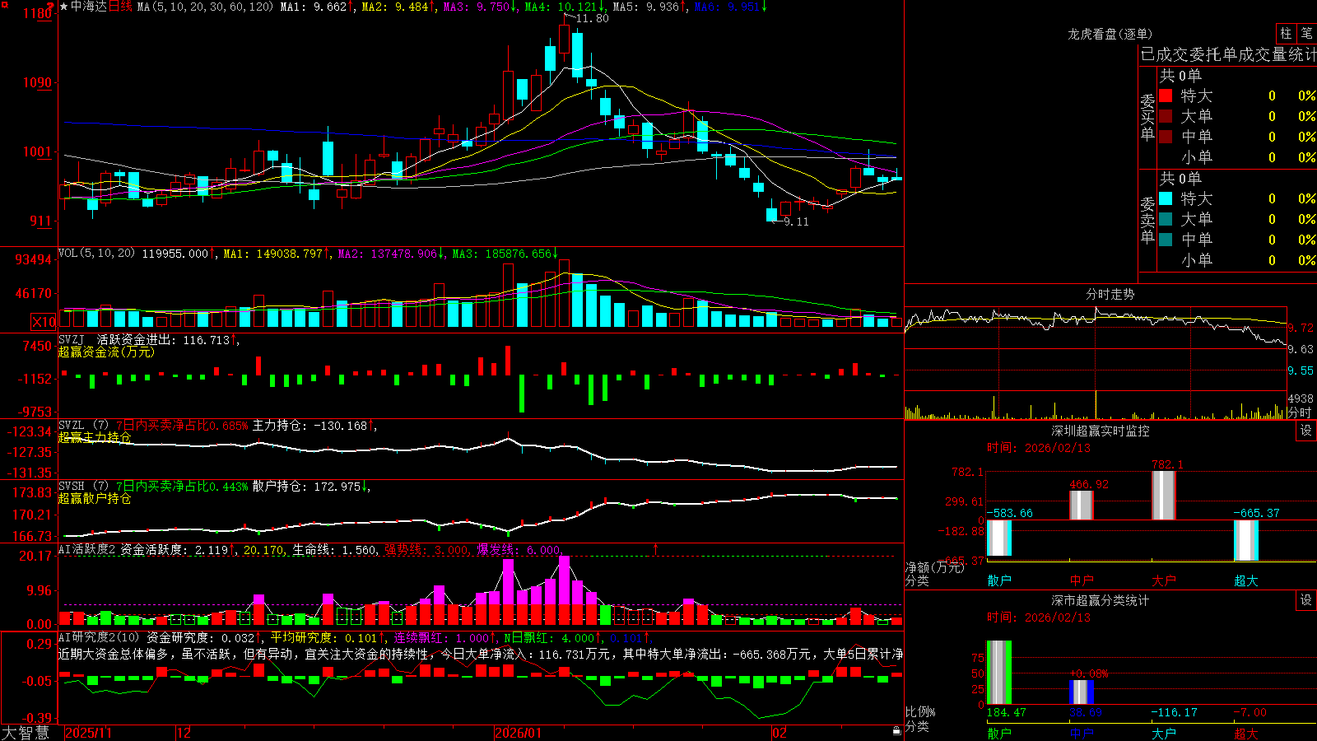Toggle the 柱 bar display mode
The width and height of the screenshot is (1317, 741).
click(x=1286, y=34)
